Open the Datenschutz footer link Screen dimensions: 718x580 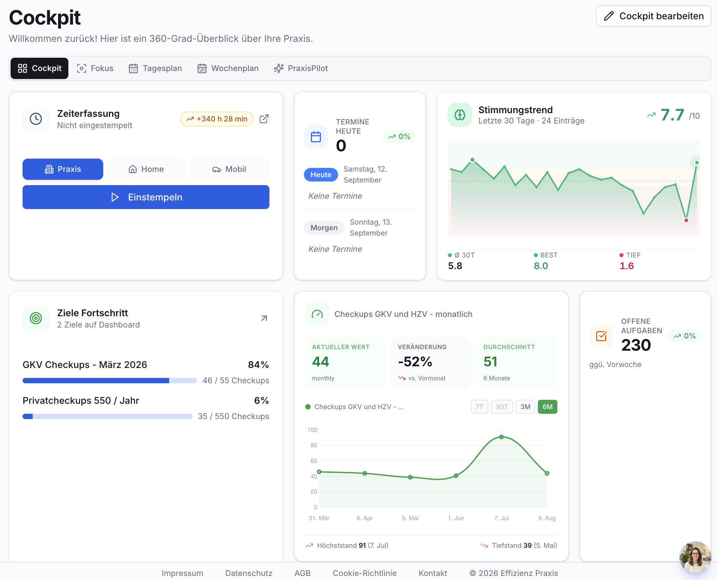pyautogui.click(x=249, y=573)
